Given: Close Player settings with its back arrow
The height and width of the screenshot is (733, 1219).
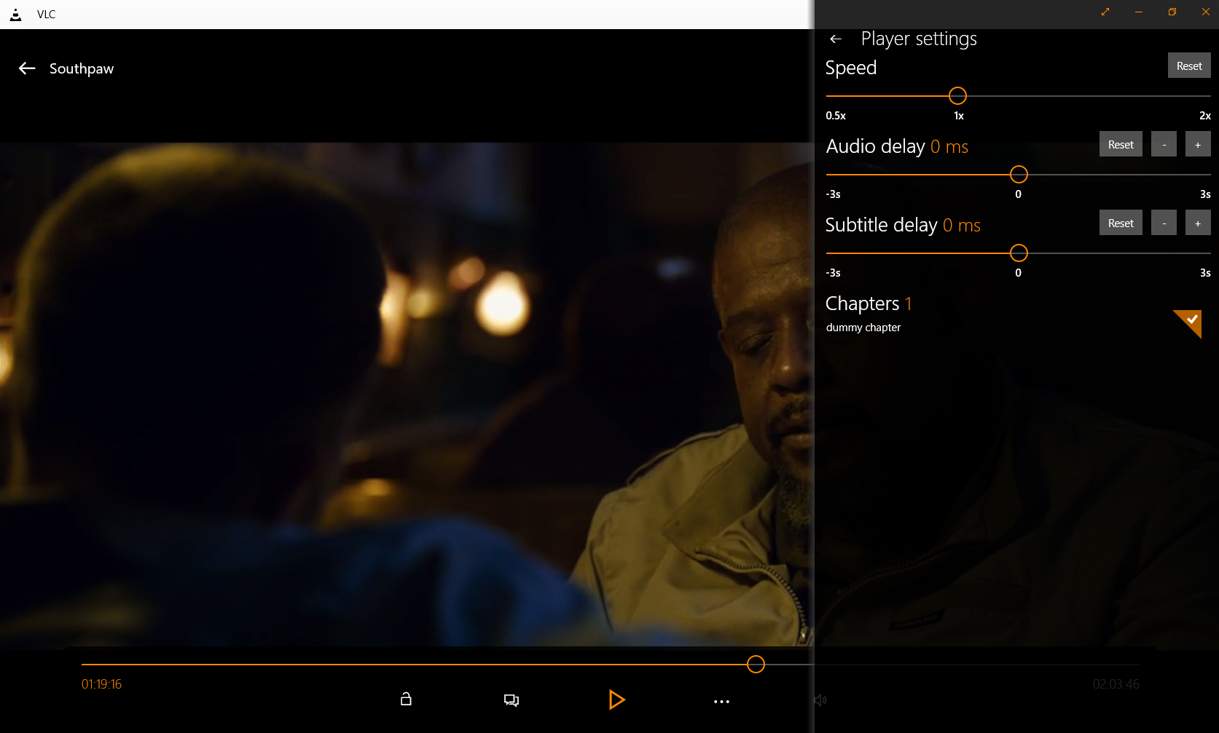Looking at the screenshot, I should [x=836, y=39].
